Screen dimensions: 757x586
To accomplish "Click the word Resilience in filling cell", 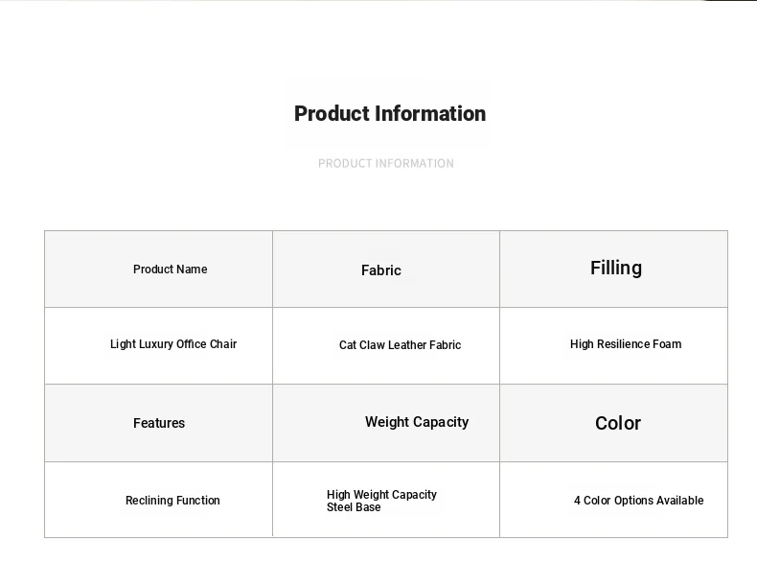I will pyautogui.click(x=623, y=344).
